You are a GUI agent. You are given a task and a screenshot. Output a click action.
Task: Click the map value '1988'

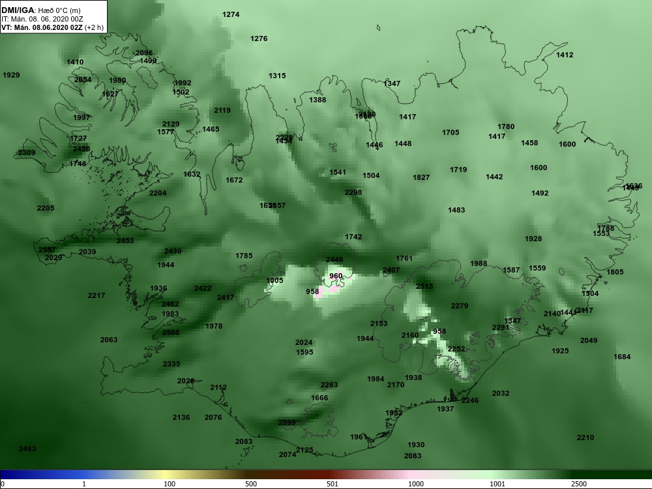(x=478, y=263)
